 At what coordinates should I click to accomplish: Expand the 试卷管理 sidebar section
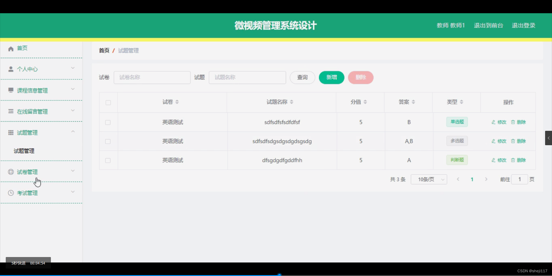pos(73,170)
